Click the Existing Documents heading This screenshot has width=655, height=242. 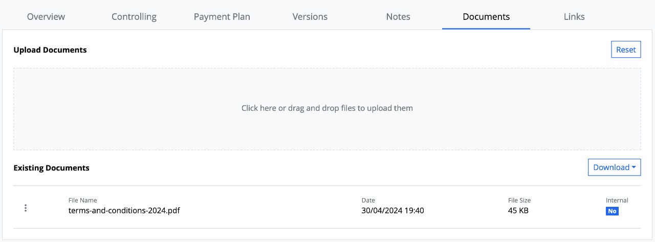[52, 167]
